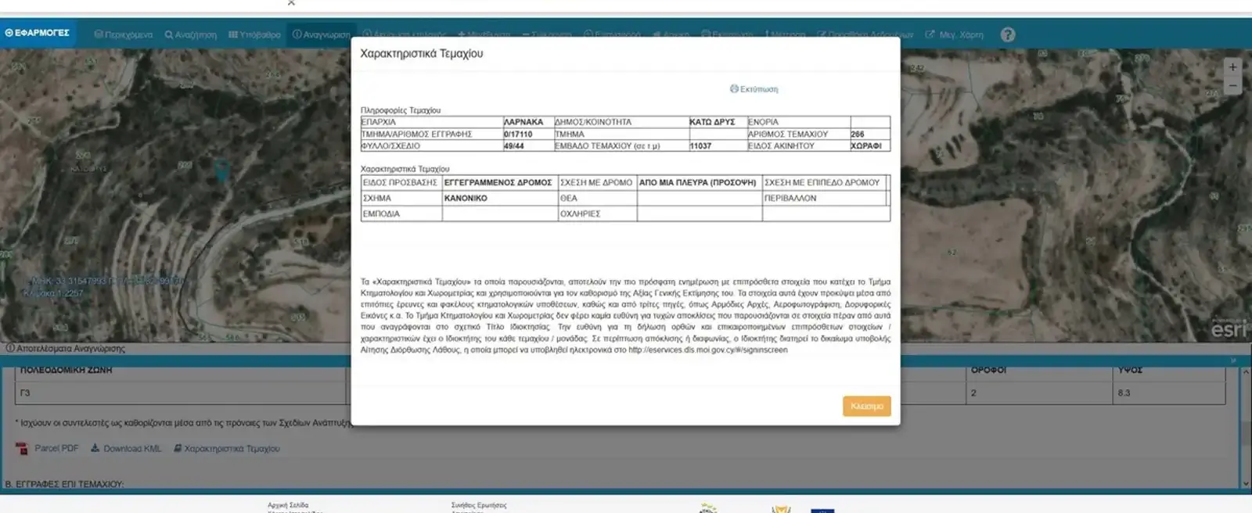Open the Χαρακτηριστικά Τεμαχίου link below table
1252x513 pixels.
pos(227,448)
